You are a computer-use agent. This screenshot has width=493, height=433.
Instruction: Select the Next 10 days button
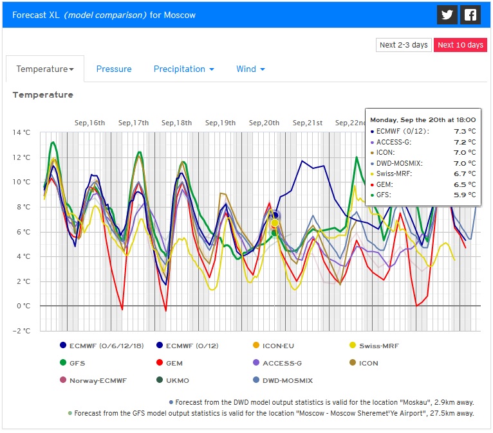tap(460, 45)
